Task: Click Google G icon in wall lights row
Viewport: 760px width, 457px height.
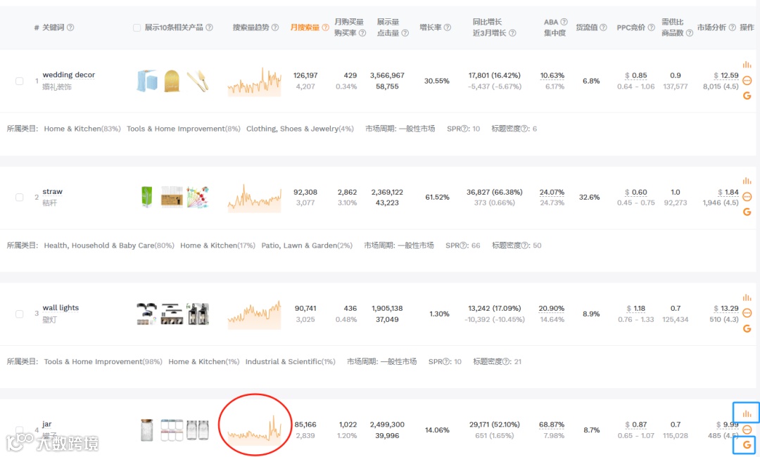Action: click(747, 329)
